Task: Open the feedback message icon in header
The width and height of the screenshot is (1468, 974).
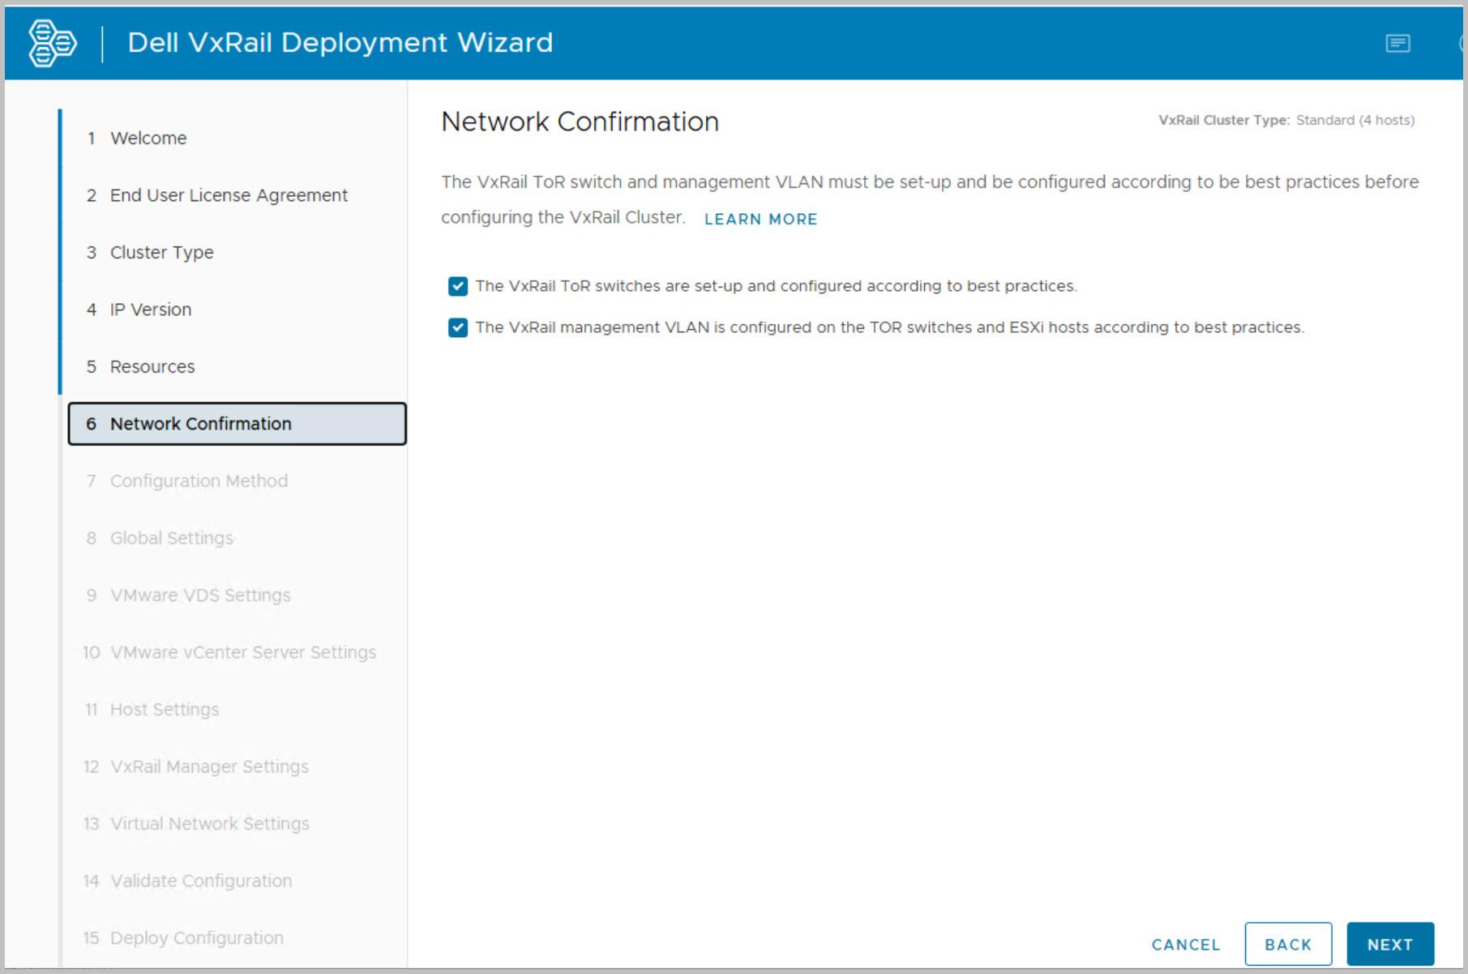Action: pyautogui.click(x=1397, y=43)
